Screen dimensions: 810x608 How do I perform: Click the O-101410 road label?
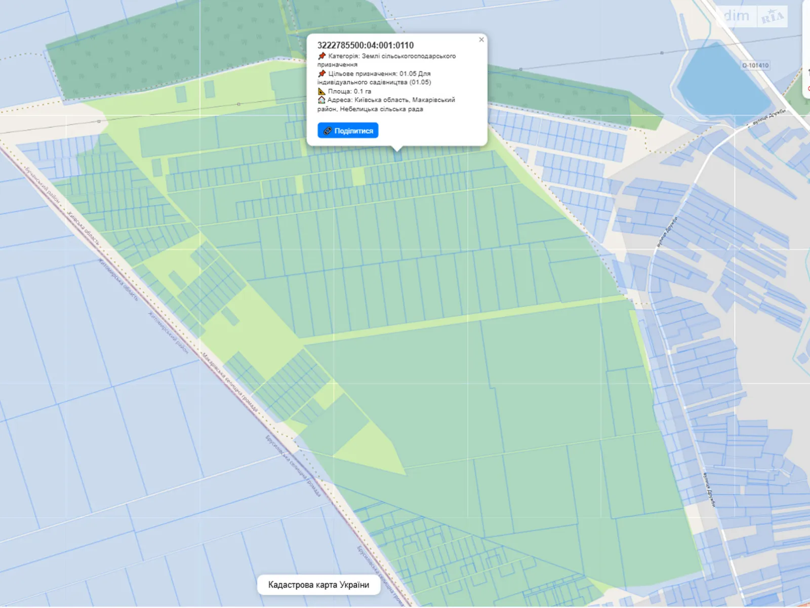point(755,65)
